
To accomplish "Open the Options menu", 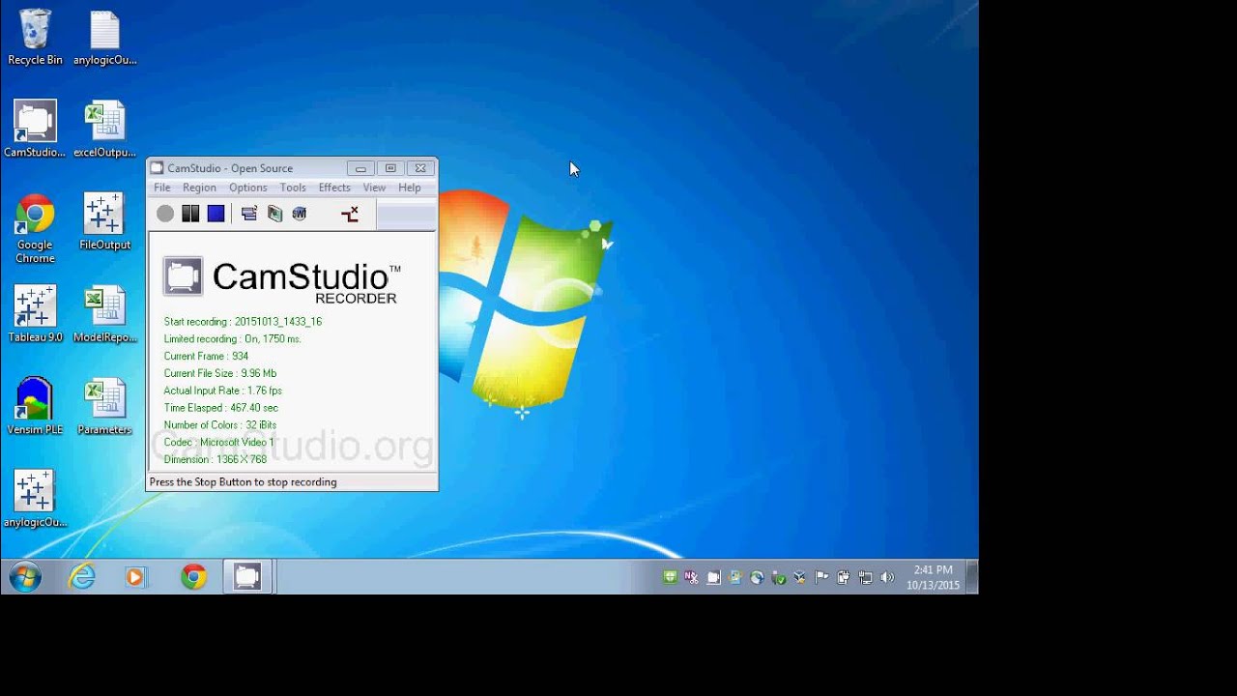I will tap(247, 188).
